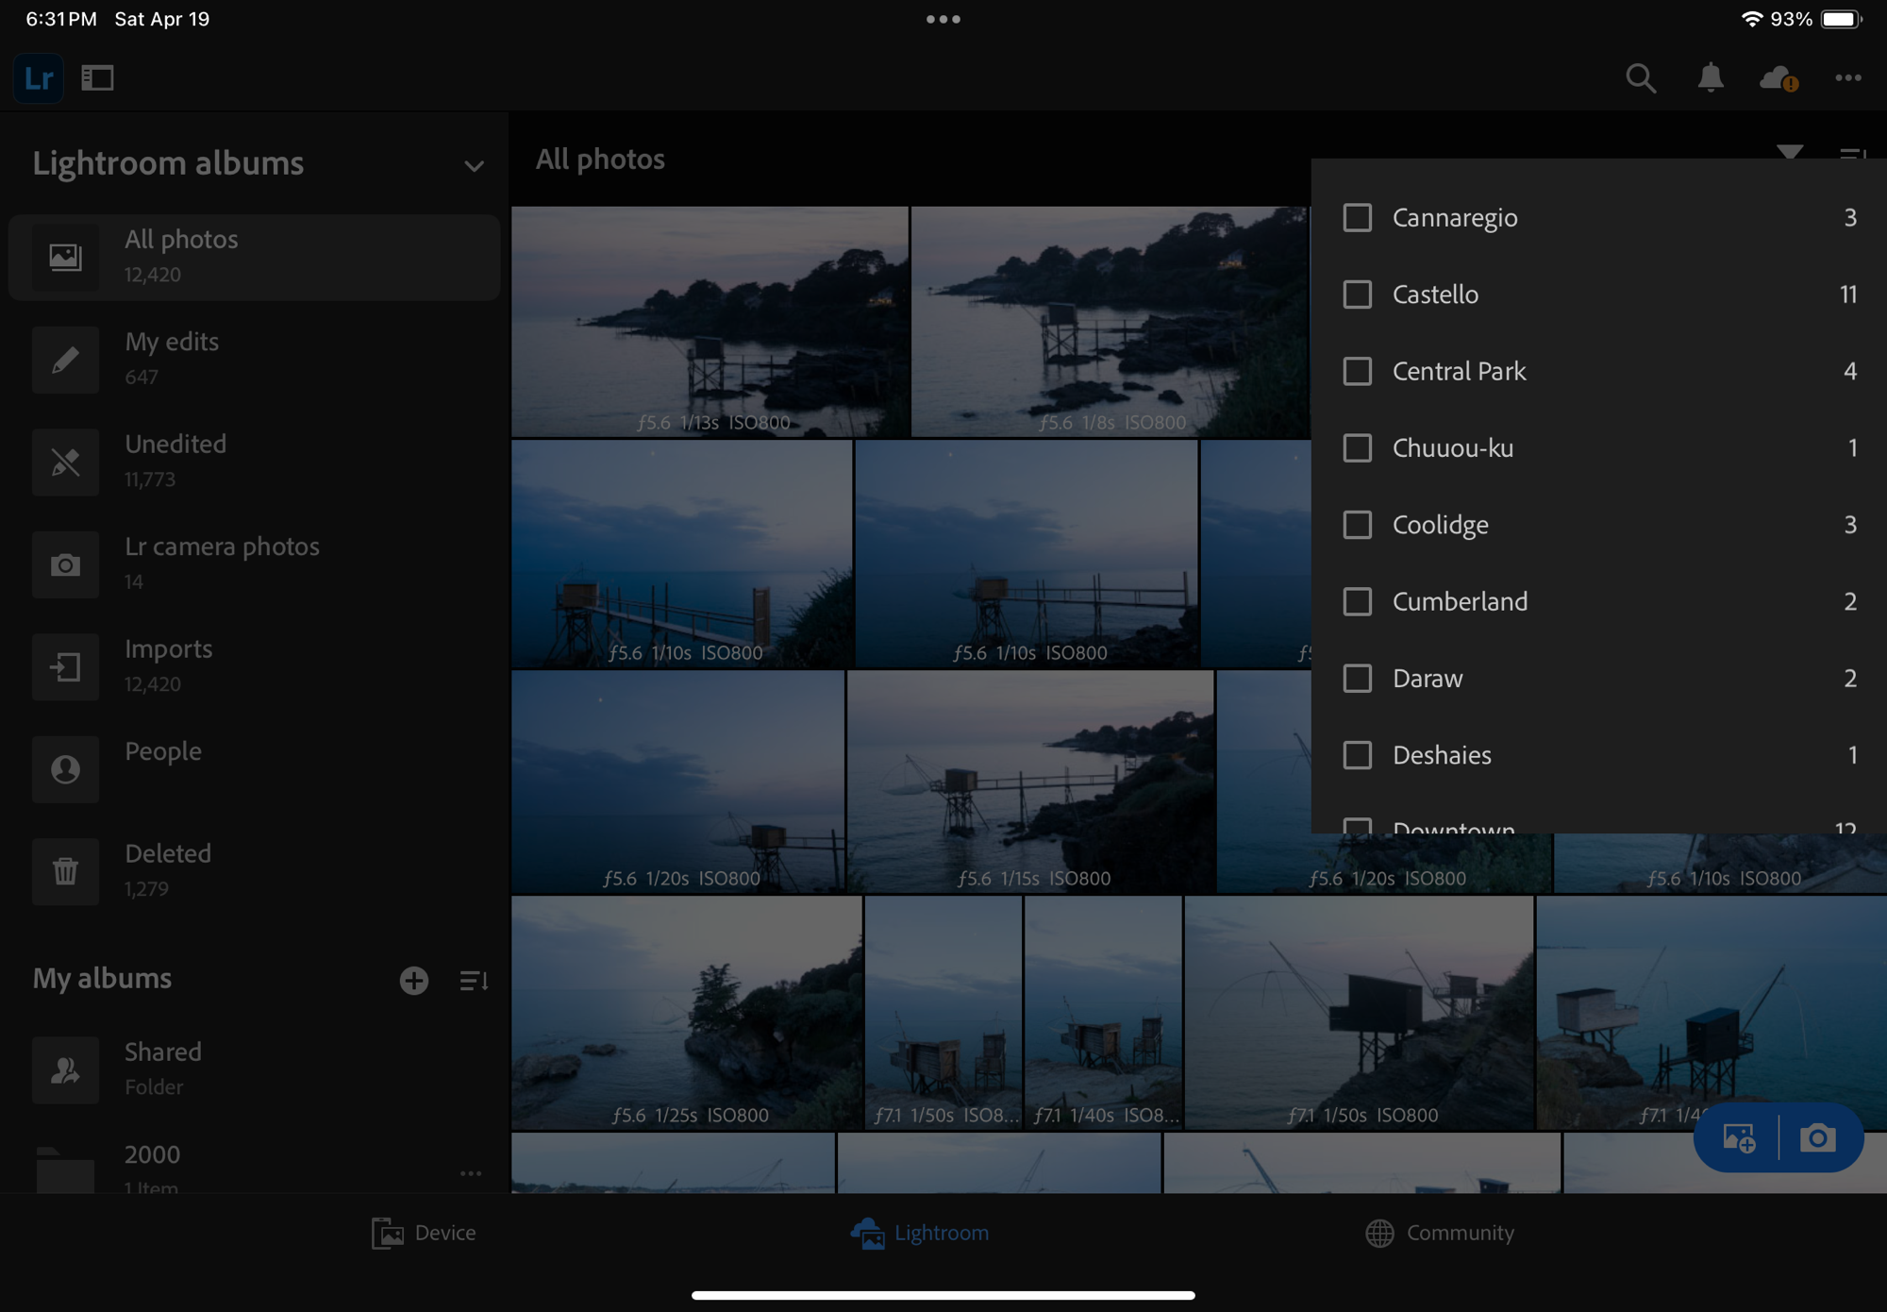Open options for the 2000 folder
The width and height of the screenshot is (1887, 1312).
pos(470,1172)
